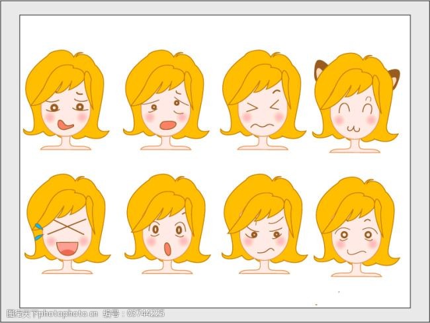Select the laughing face with X eyes
430x323 pixels.
coord(67,224)
